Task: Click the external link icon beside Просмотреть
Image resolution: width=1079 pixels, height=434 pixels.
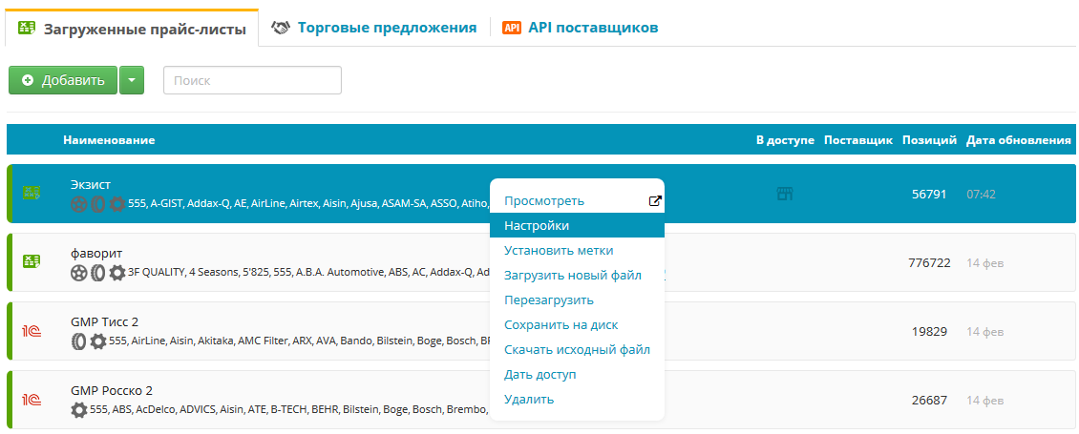Action: (655, 201)
